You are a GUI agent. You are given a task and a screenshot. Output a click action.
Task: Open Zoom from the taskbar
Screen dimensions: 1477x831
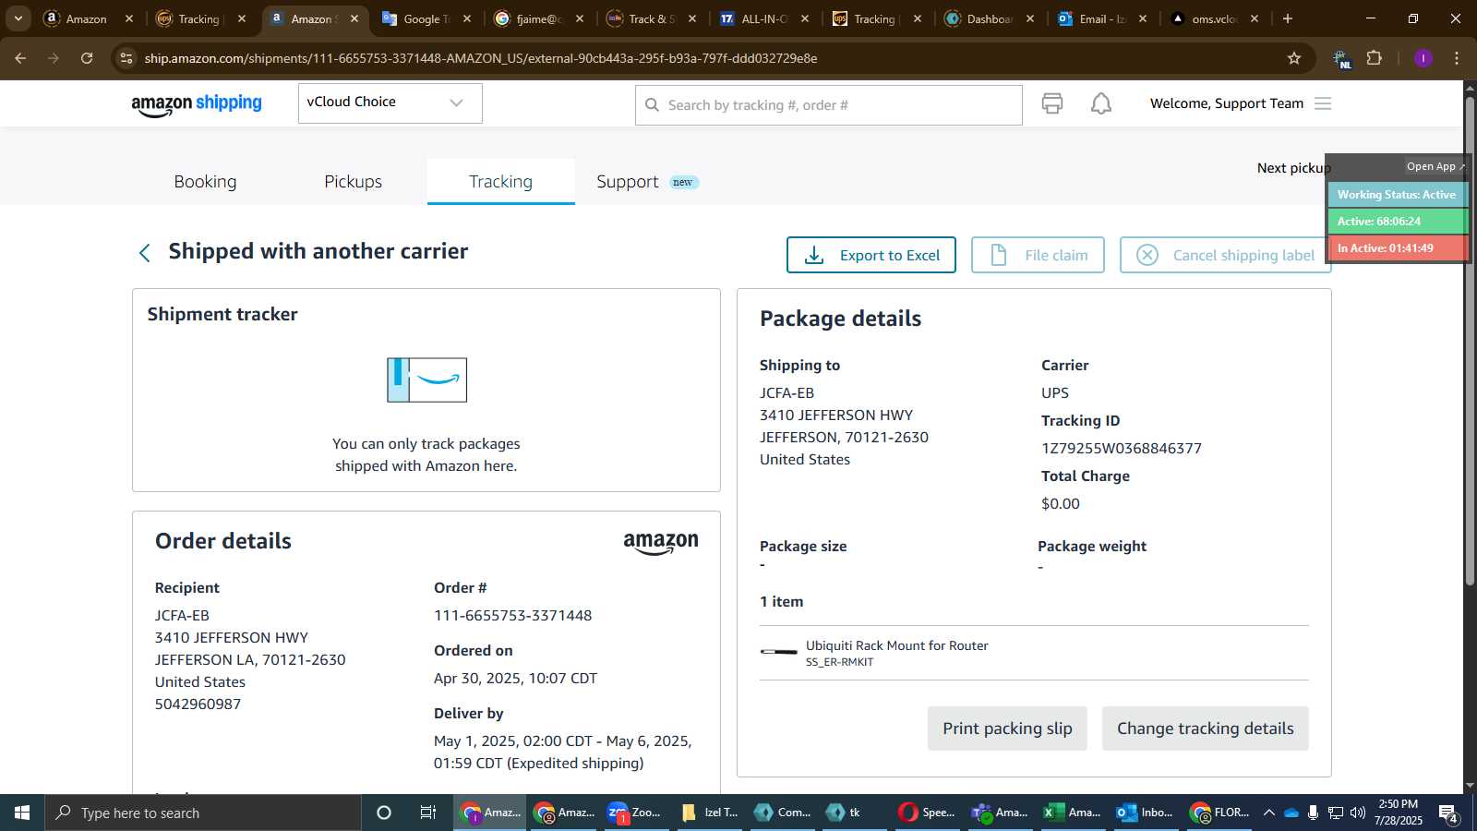point(635,813)
